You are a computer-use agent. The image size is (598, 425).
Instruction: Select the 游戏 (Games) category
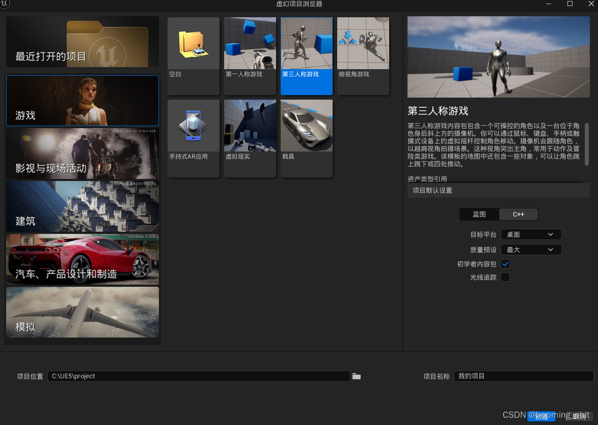click(83, 101)
